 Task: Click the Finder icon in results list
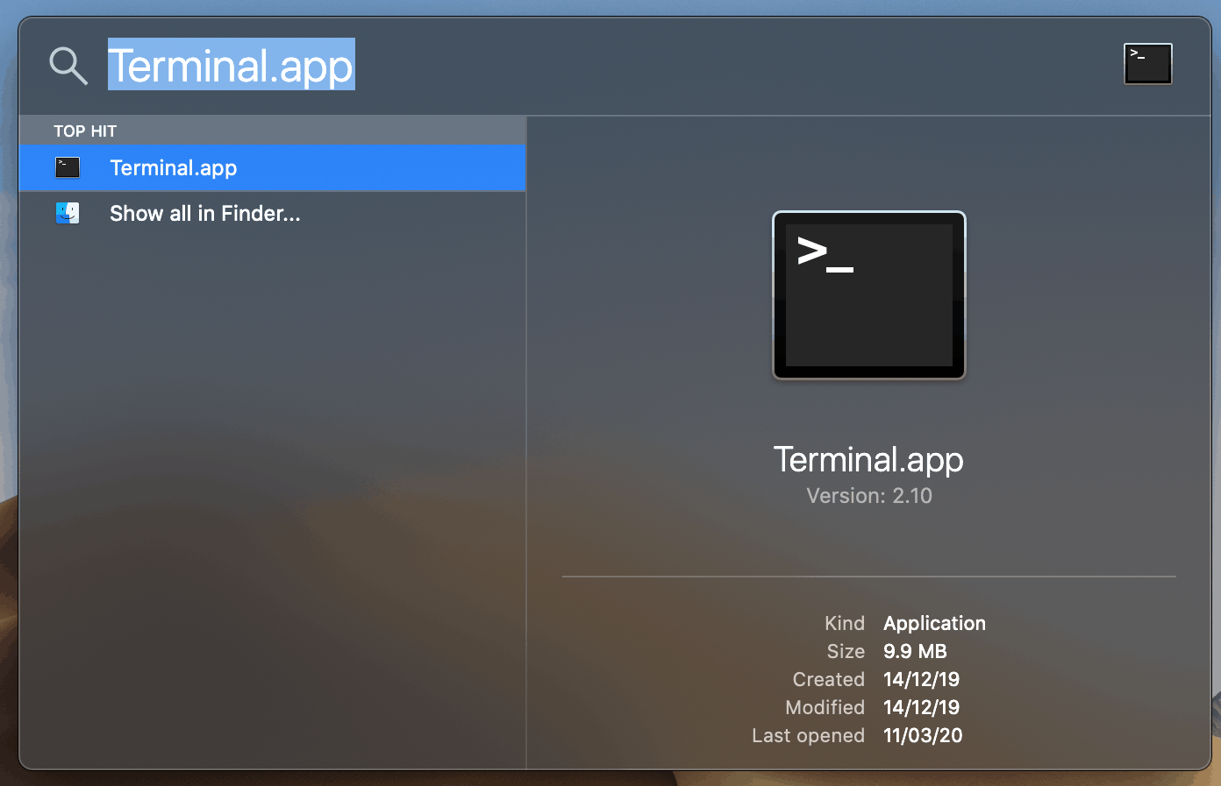[x=68, y=213]
